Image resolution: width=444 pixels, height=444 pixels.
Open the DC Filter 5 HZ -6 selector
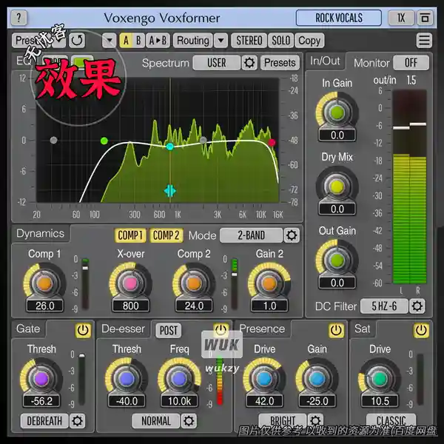pyautogui.click(x=384, y=306)
